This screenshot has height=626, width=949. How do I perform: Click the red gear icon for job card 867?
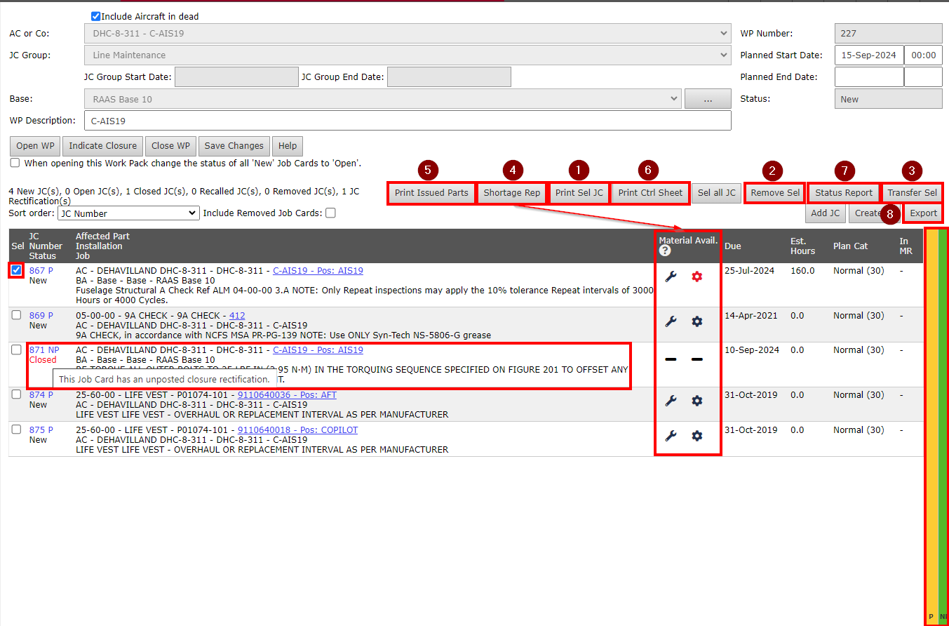[x=696, y=277]
